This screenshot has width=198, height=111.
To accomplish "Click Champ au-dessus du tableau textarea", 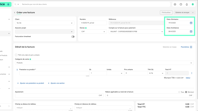I will pyautogui.click(x=43, y=108).
